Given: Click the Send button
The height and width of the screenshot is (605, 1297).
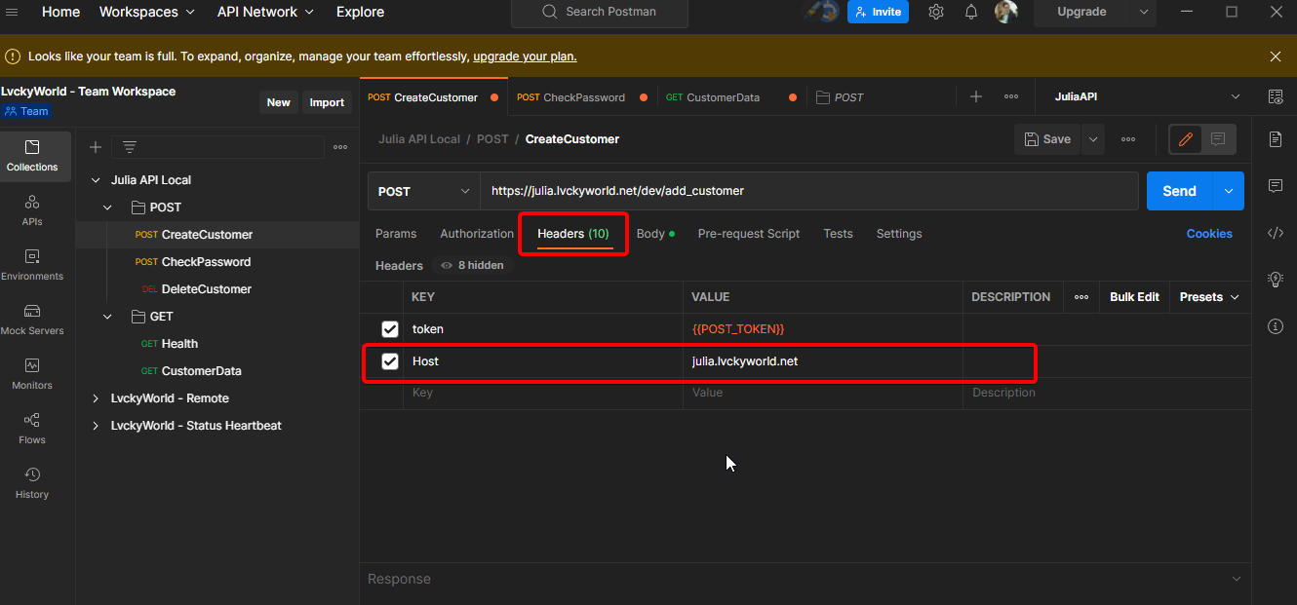Looking at the screenshot, I should [1178, 191].
